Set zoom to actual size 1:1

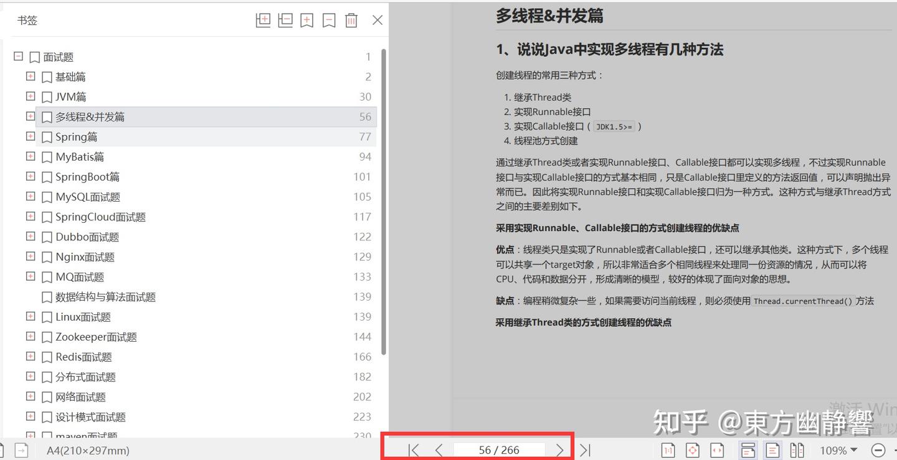click(668, 450)
